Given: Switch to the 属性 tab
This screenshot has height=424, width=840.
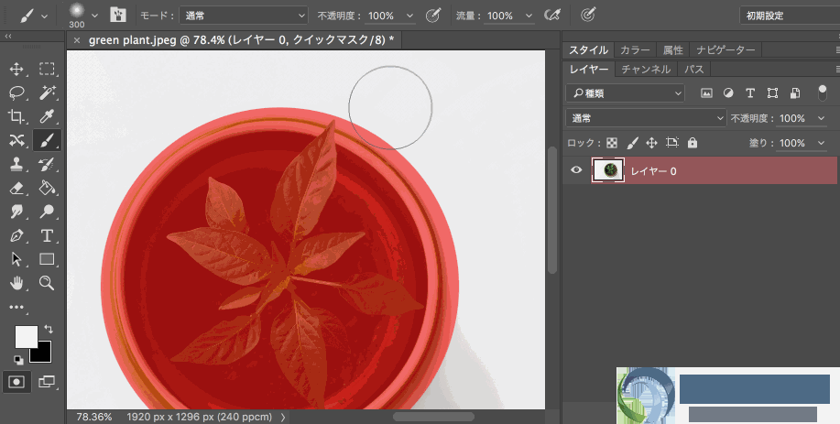Looking at the screenshot, I should point(673,49).
